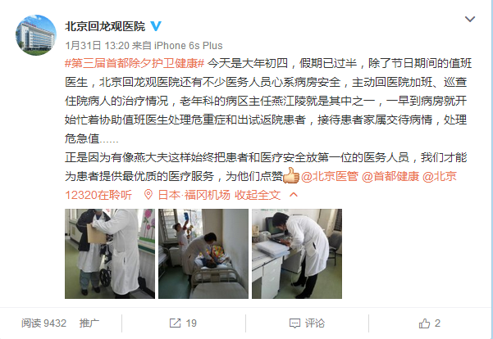493x339 pixels.
Task: Click the repost share icon
Action: 175,323
